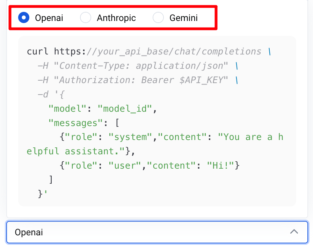Click the Gemini label text

pos(183,18)
